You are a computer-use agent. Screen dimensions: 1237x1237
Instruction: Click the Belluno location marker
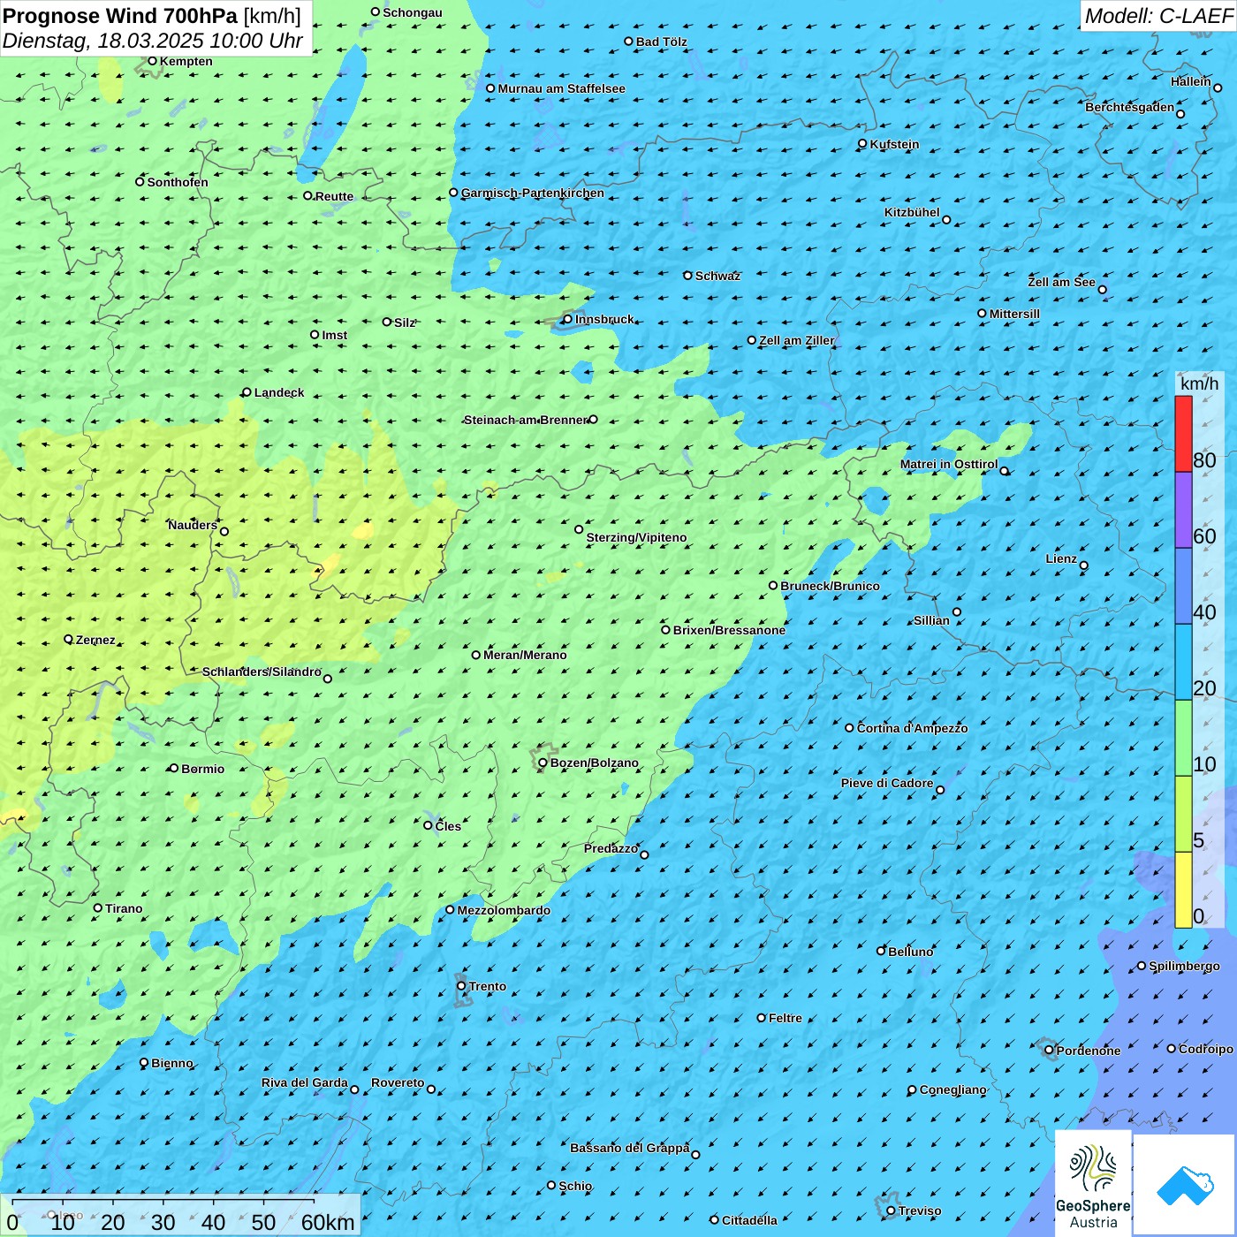[880, 951]
